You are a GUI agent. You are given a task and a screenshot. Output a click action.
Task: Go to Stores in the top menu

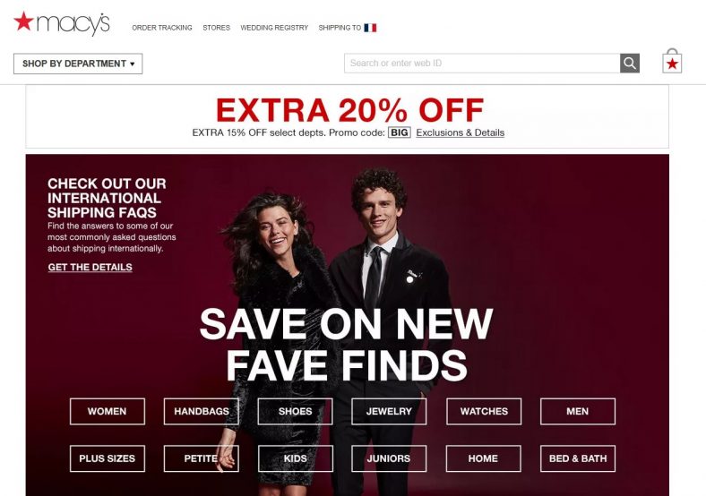tap(216, 28)
